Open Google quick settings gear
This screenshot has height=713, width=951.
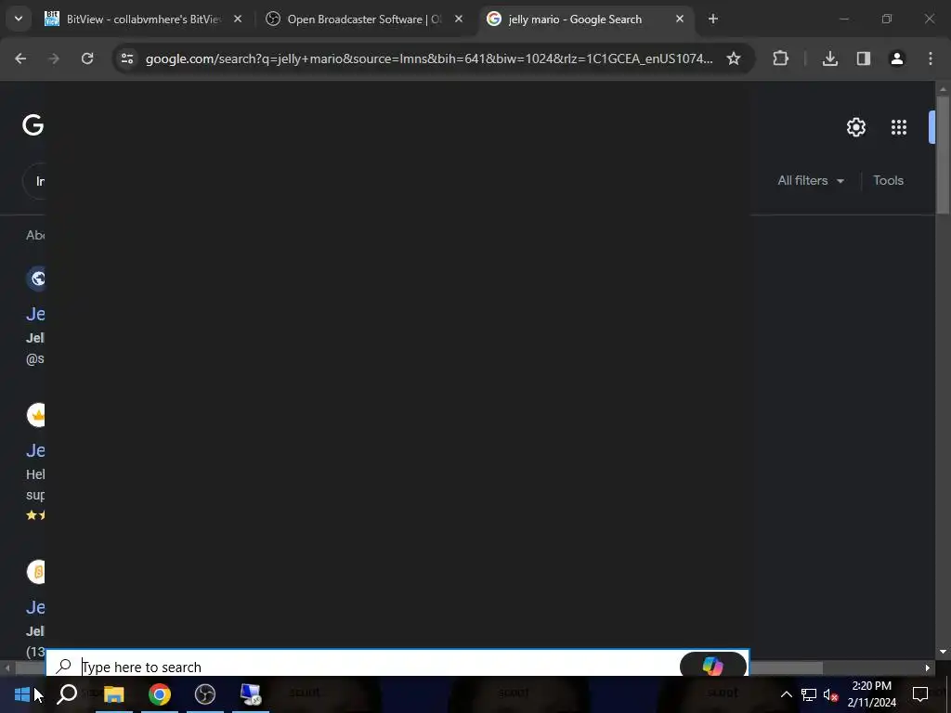pos(855,127)
